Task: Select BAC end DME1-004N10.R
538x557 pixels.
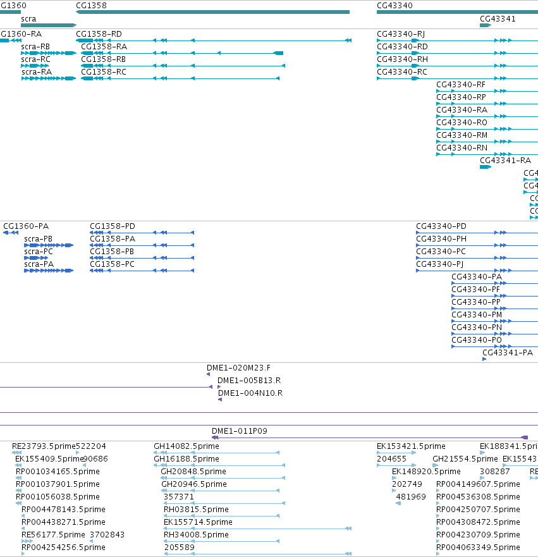Action: (250, 393)
